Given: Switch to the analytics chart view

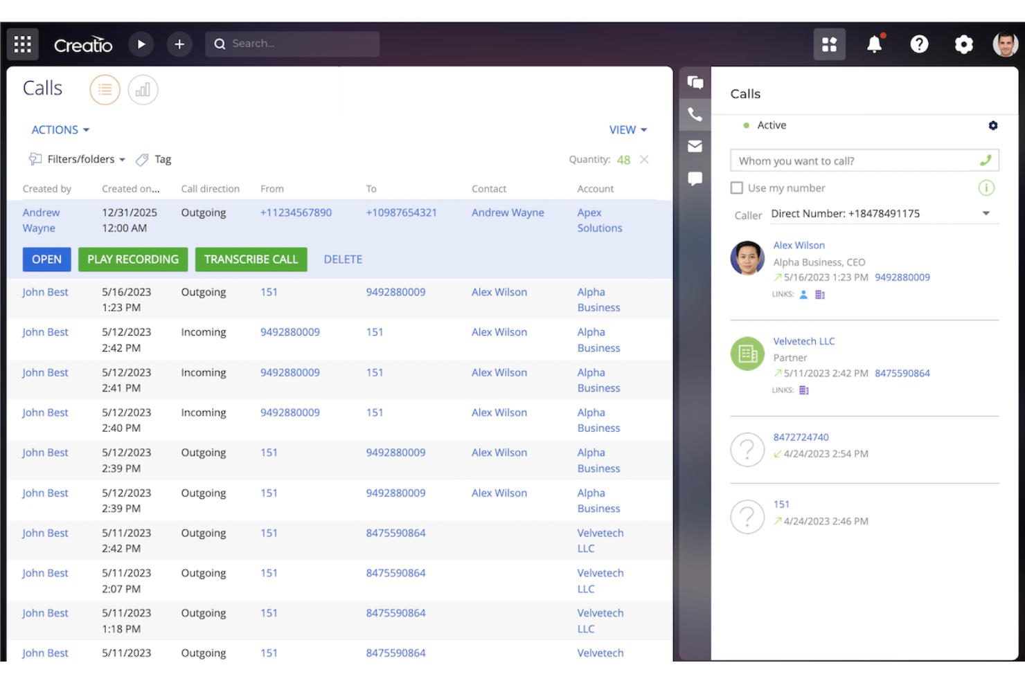Looking at the screenshot, I should (x=143, y=90).
